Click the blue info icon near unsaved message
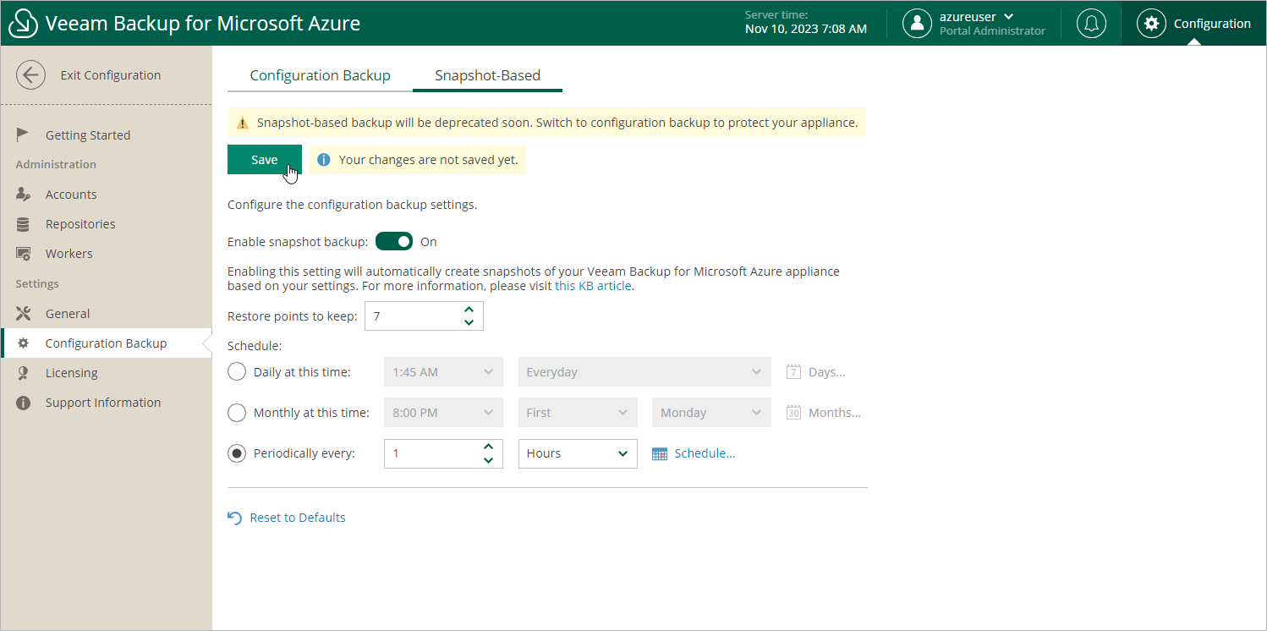Viewport: 1267px width, 631px height. pos(324,159)
